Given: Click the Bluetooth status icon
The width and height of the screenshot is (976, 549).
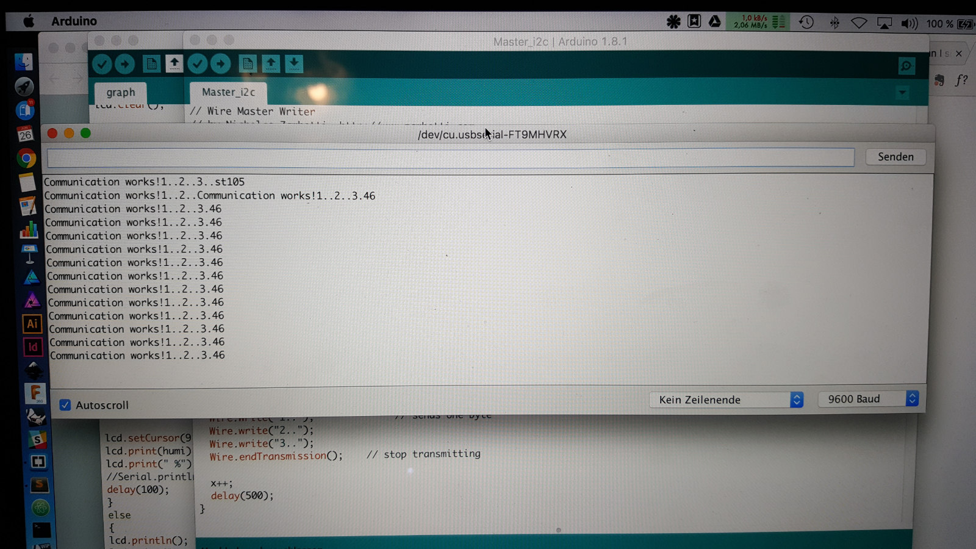Looking at the screenshot, I should (834, 23).
